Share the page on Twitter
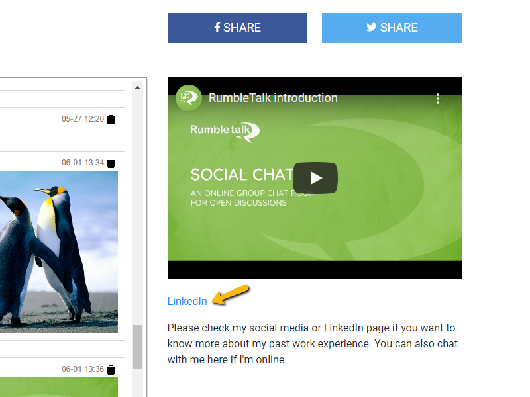 [x=392, y=28]
